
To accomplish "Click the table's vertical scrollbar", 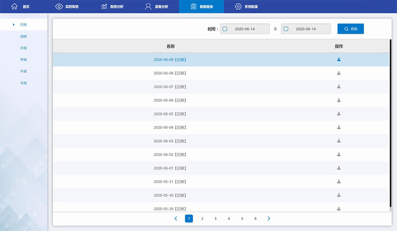I will click(x=391, y=124).
